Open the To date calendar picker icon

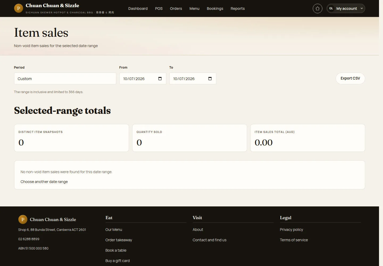tap(210, 78)
